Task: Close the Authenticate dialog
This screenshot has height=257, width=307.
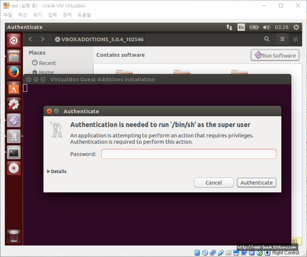Action: (49, 111)
